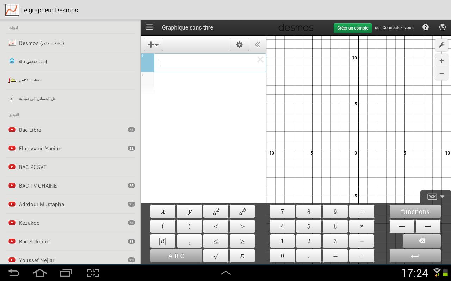Viewport: 451px width, 281px height.
Task: Insert the square root symbol
Action: coord(216,256)
